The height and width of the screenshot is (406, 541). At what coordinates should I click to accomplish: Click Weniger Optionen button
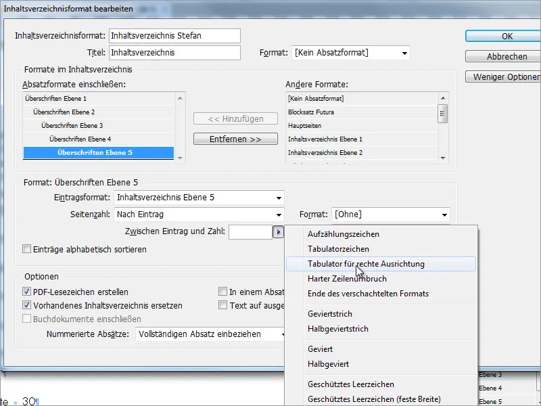(x=503, y=76)
